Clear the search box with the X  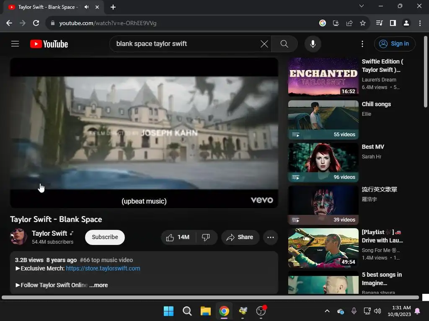coord(264,43)
